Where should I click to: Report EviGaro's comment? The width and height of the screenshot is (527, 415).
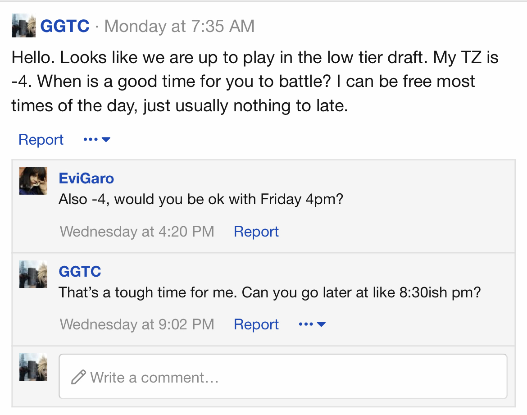point(256,232)
